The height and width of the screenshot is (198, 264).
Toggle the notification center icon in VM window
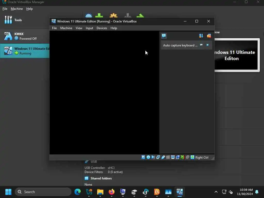click(164, 36)
